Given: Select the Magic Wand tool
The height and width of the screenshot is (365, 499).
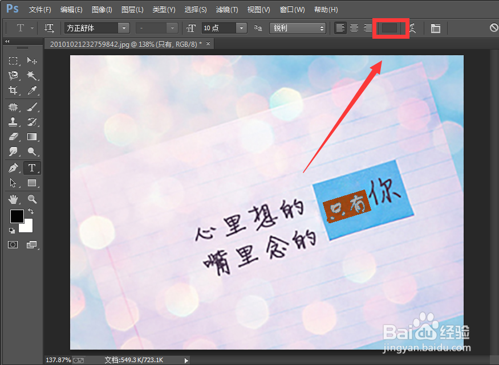Looking at the screenshot, I should (32, 75).
